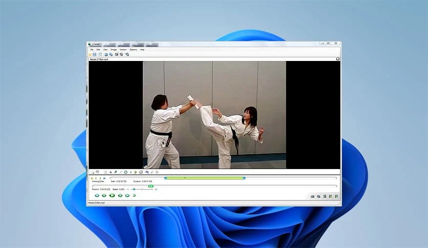The height and width of the screenshot is (248, 428).
Task: Click the status bar file name
Action: tap(97, 203)
